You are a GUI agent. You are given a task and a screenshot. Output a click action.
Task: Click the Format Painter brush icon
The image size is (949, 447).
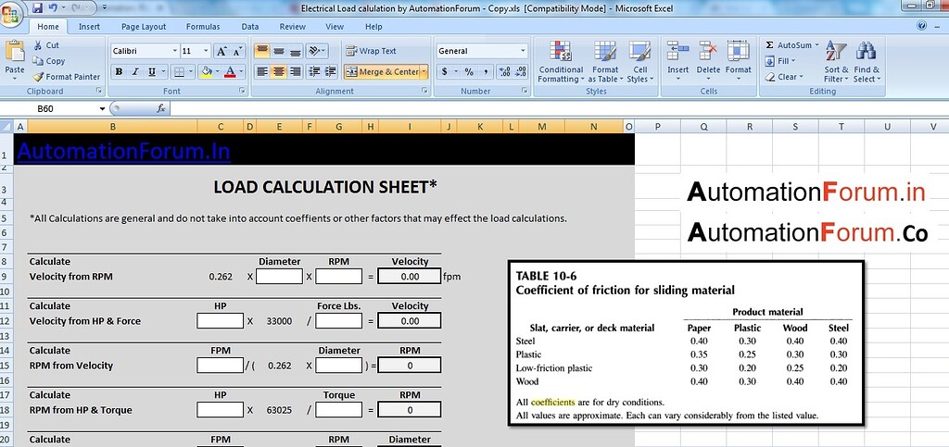pos(38,77)
